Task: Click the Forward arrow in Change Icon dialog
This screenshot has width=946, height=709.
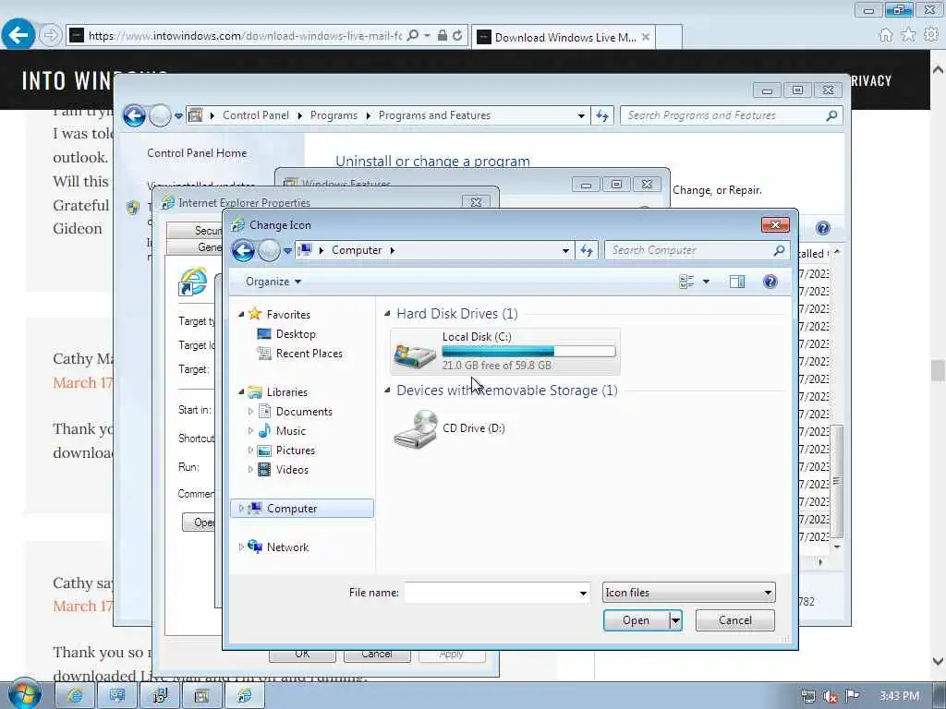Action: [x=269, y=250]
